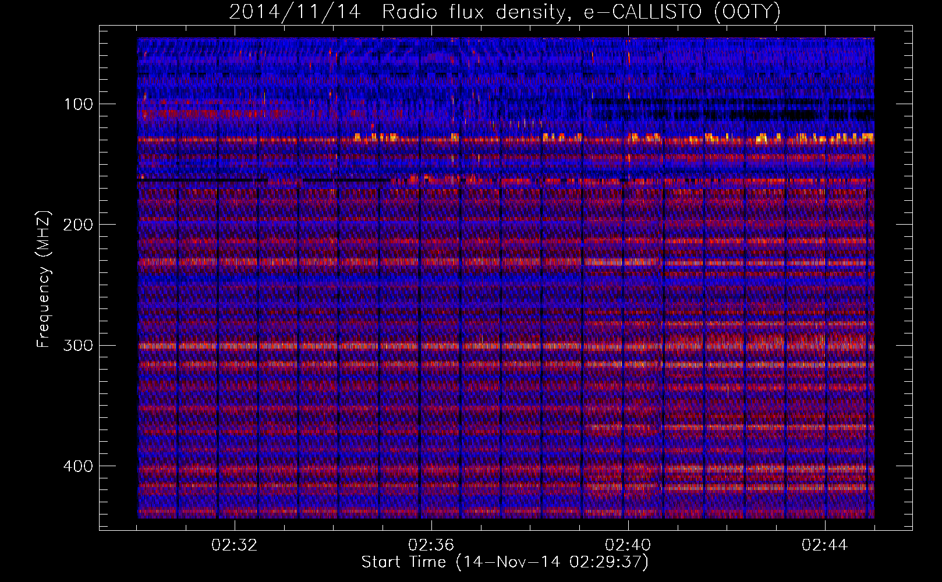Click the "Frequency (MHZ)" axis label
Image resolution: width=942 pixels, height=582 pixels.
pos(44,279)
